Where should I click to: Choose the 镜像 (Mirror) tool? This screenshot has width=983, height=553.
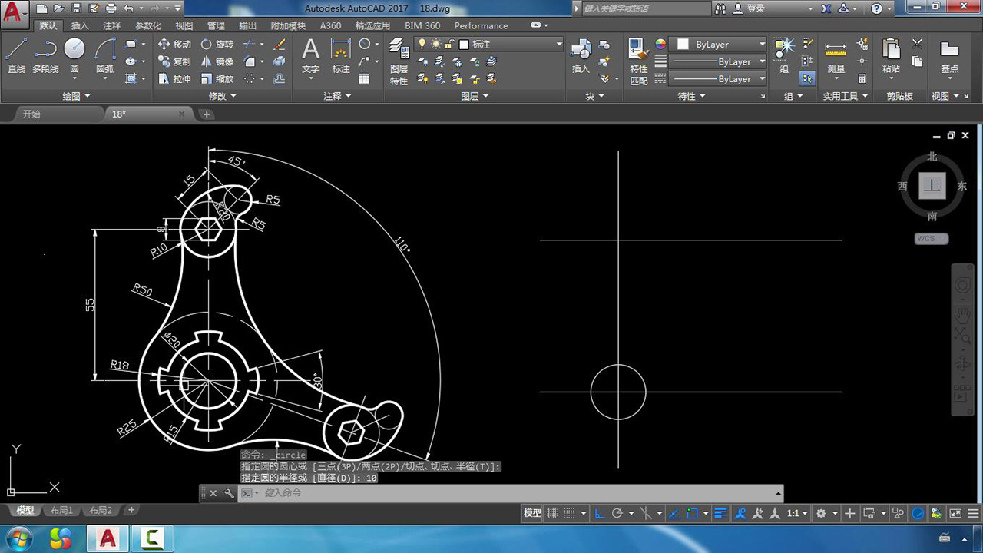click(216, 61)
